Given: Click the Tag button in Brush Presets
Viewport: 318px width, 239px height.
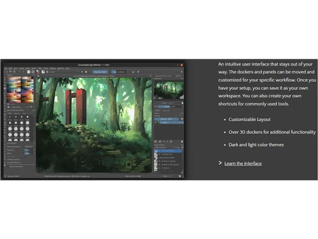Looking at the screenshot, I should (177, 148).
